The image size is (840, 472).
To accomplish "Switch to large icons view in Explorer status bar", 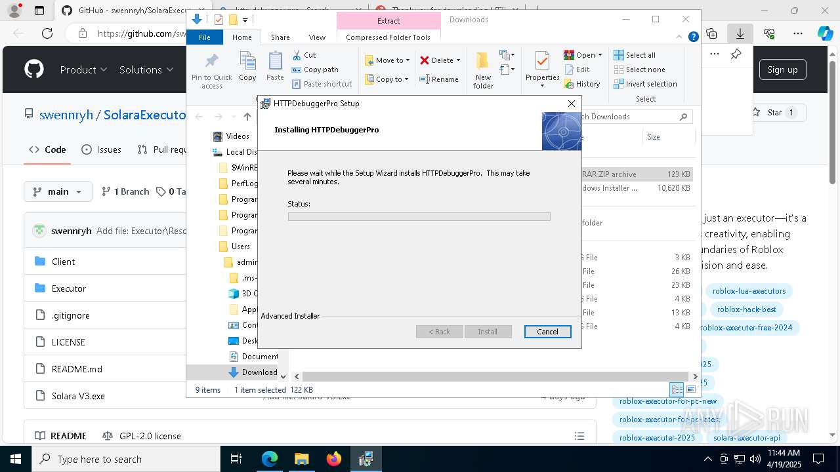I will (x=691, y=389).
